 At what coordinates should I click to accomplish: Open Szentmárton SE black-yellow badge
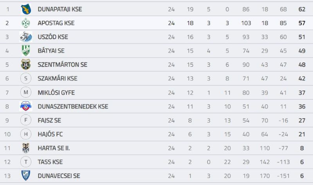click(x=26, y=64)
